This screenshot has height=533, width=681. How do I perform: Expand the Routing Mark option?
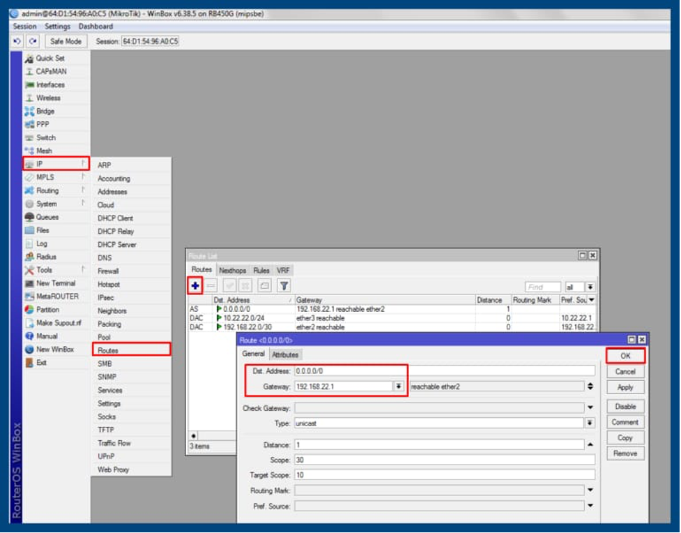coord(590,490)
